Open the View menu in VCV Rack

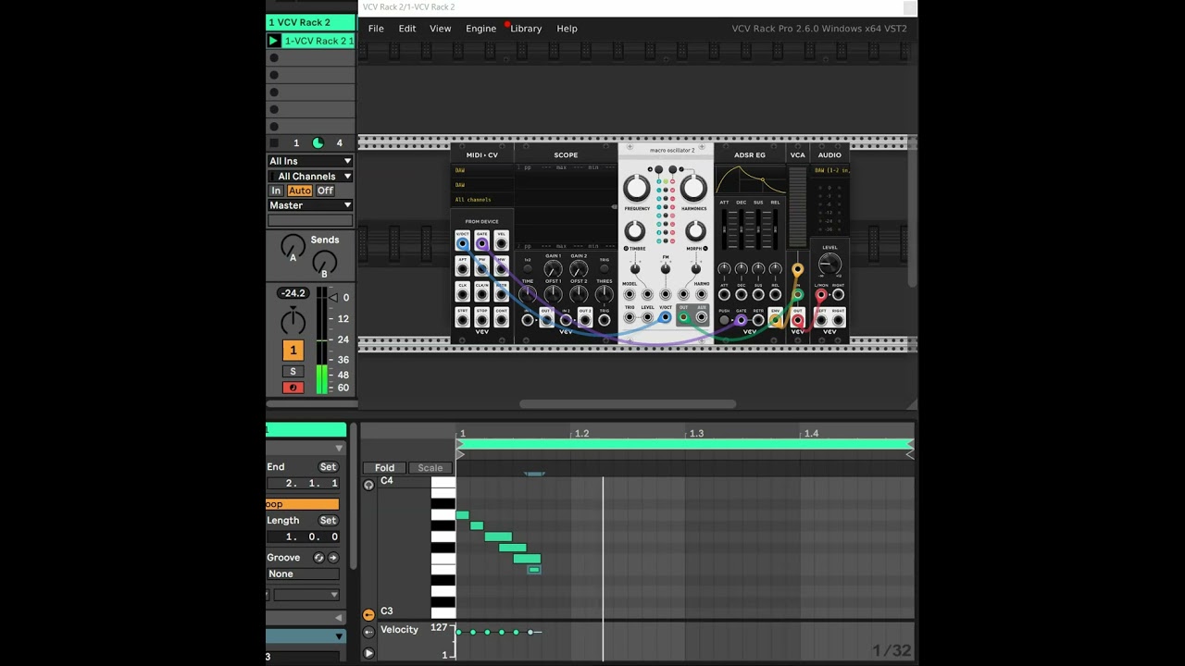click(441, 29)
